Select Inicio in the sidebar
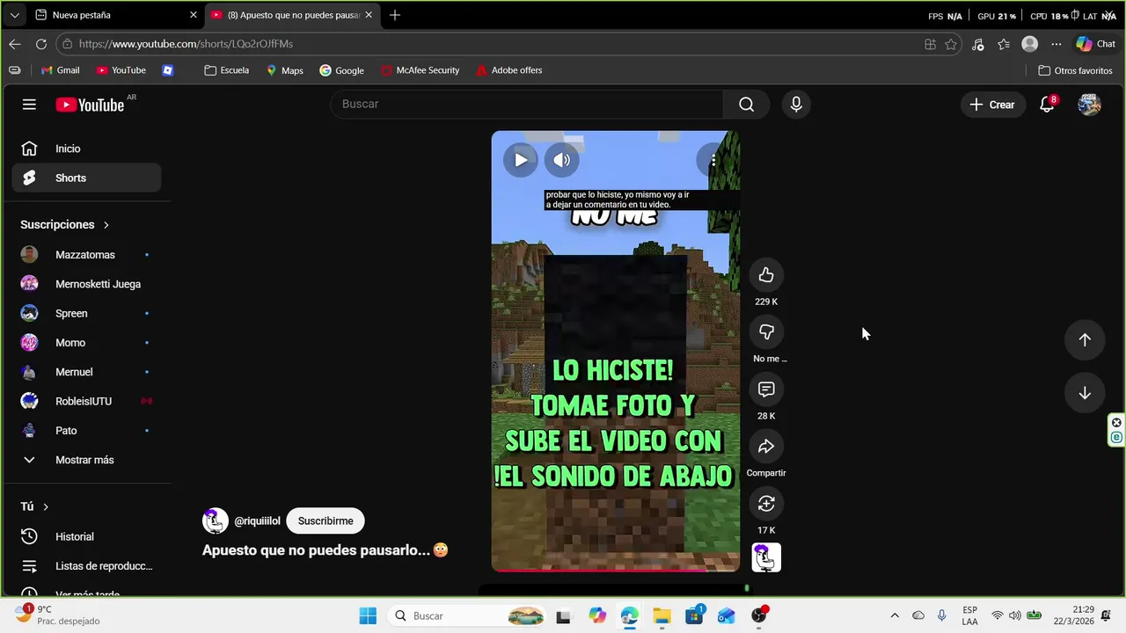The width and height of the screenshot is (1126, 633). (x=86, y=149)
